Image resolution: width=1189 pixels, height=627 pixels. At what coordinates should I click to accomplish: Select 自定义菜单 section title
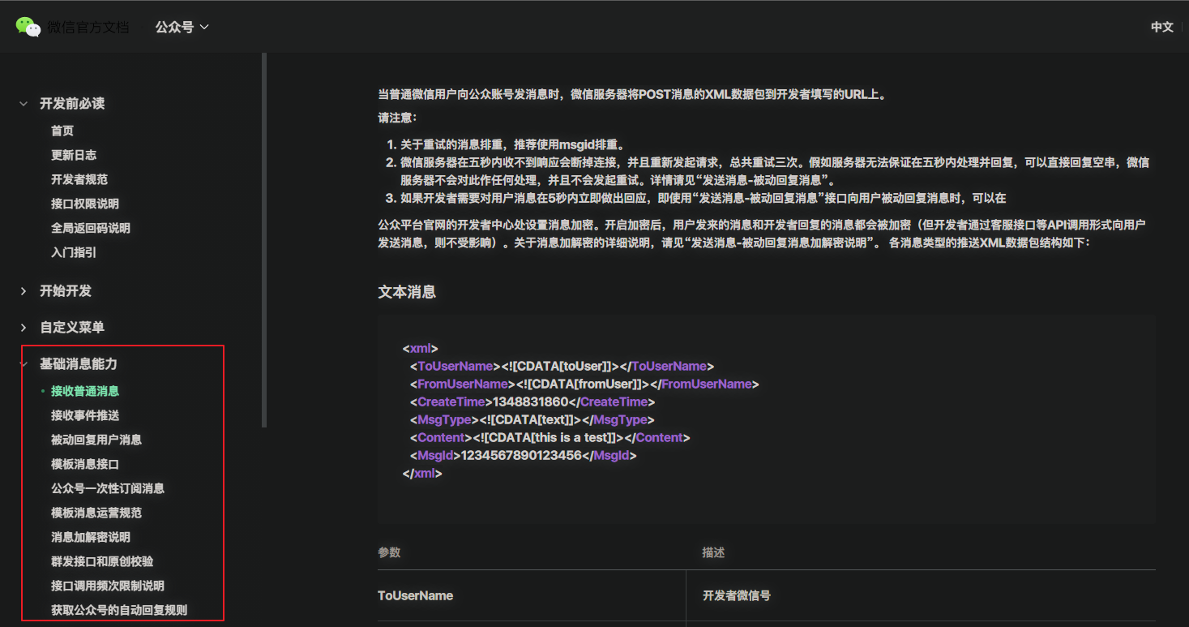(72, 327)
